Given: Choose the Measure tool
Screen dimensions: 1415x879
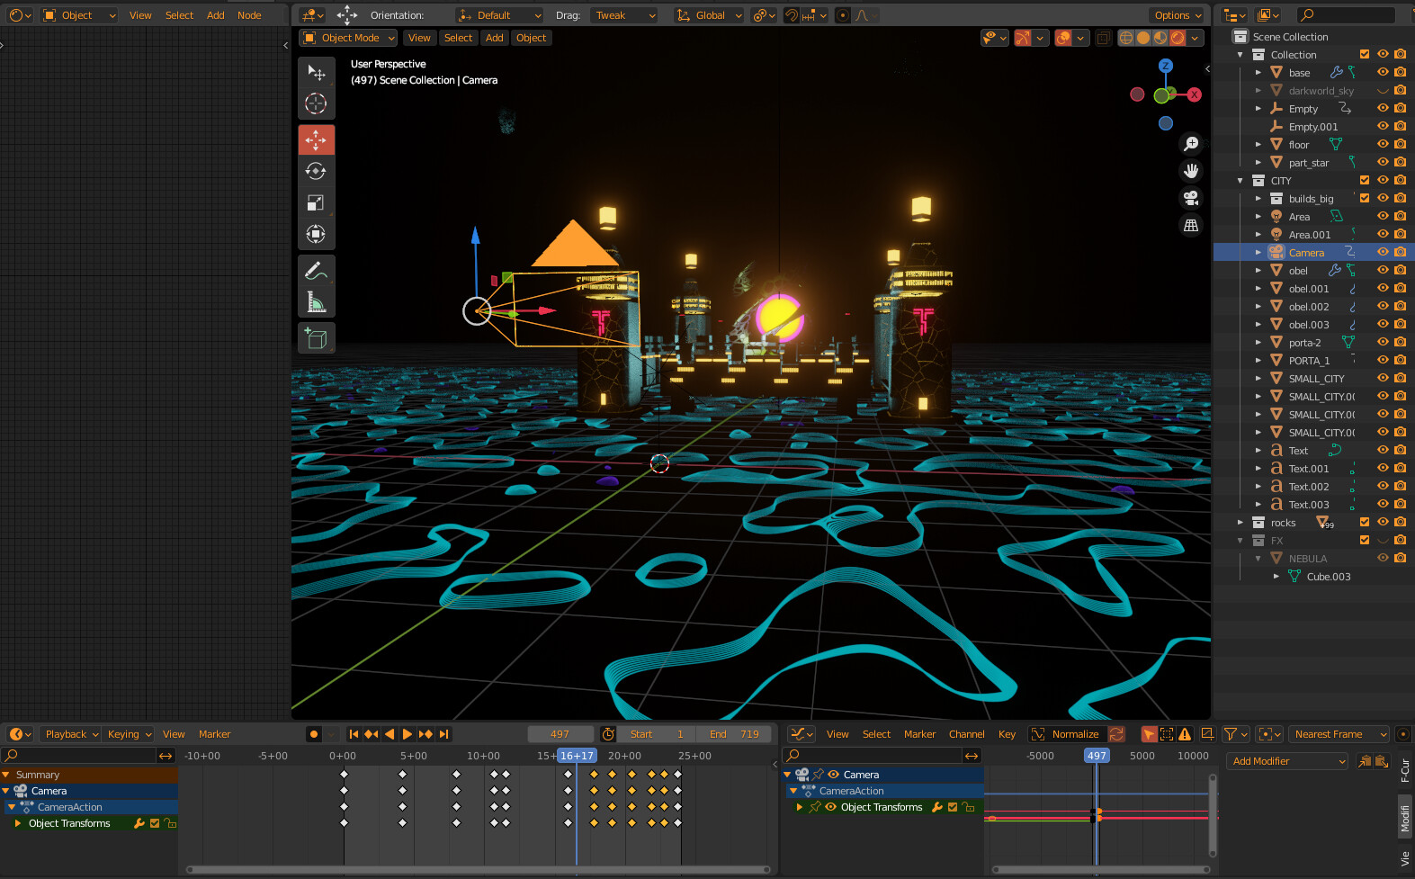Looking at the screenshot, I should click(x=316, y=302).
